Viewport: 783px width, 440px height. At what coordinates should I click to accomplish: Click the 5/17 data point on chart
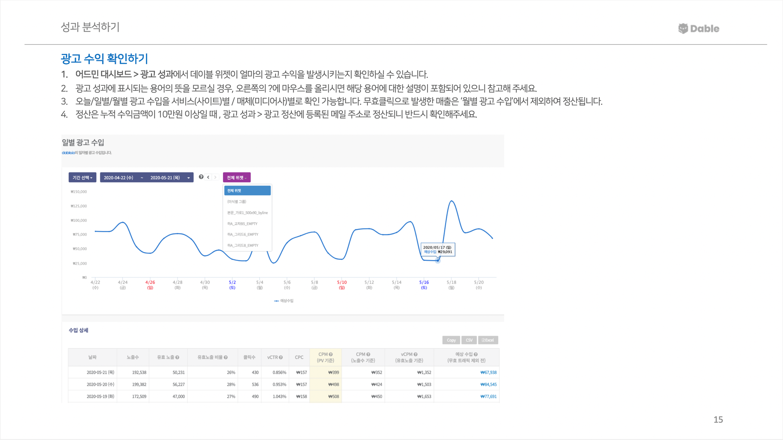tap(438, 260)
